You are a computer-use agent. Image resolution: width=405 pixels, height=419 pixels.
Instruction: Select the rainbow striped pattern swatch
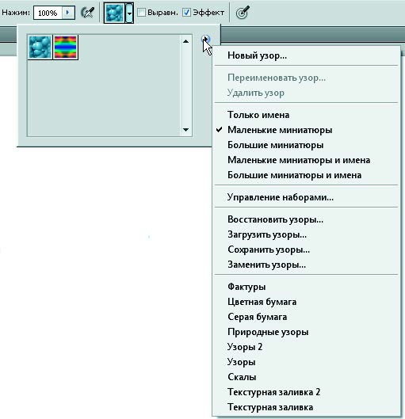point(66,47)
